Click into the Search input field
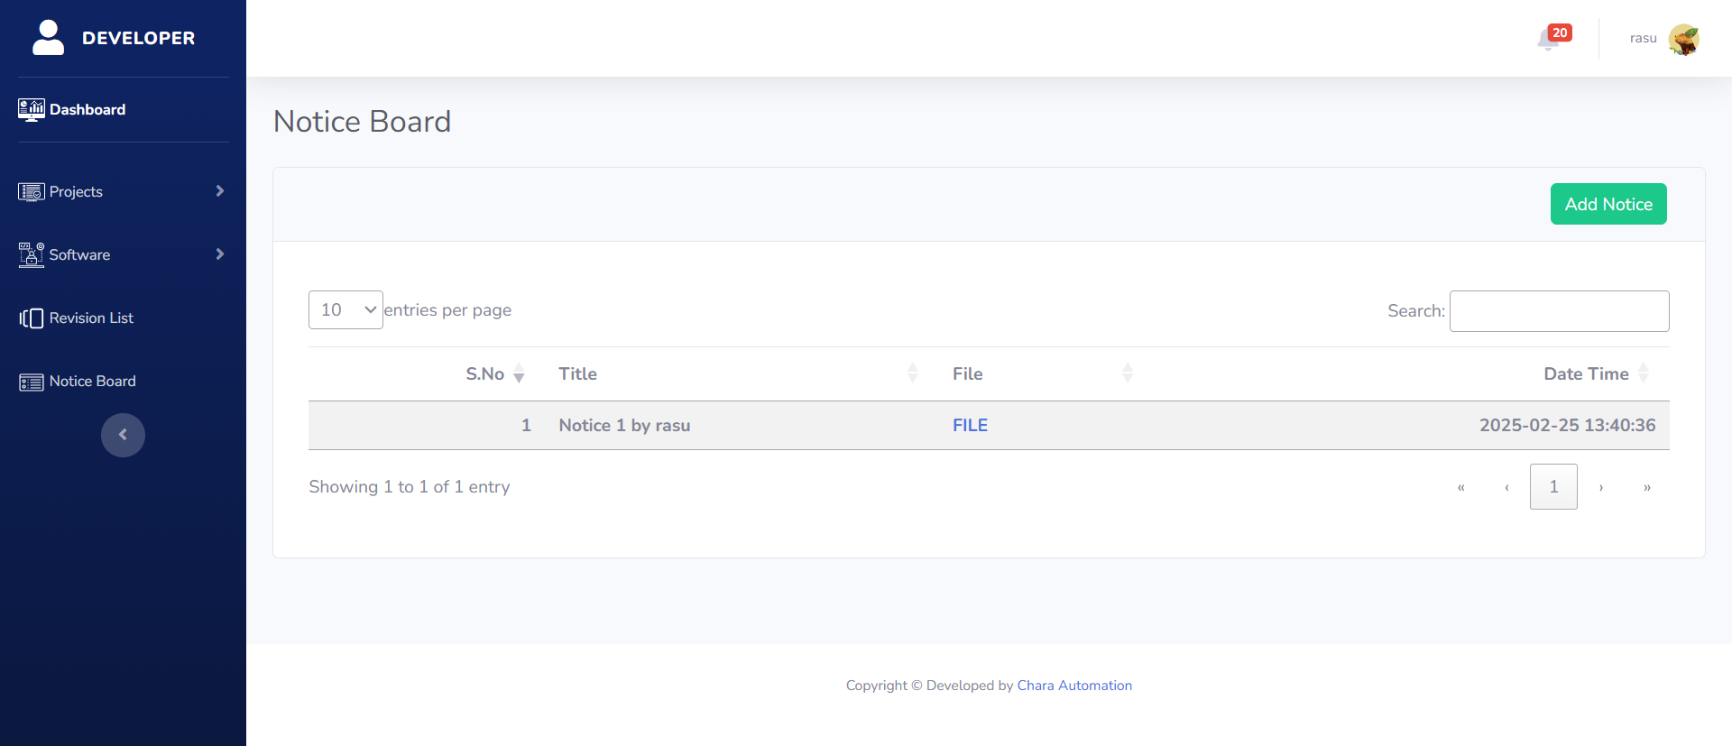 pyautogui.click(x=1559, y=311)
